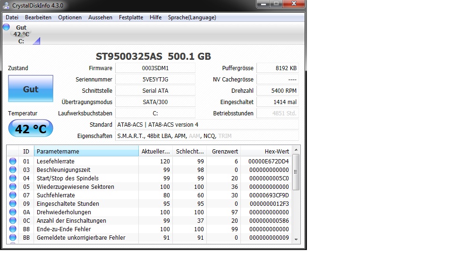
Task: Click the Übertragungsmodus field SATA/300
Action: coord(155,102)
